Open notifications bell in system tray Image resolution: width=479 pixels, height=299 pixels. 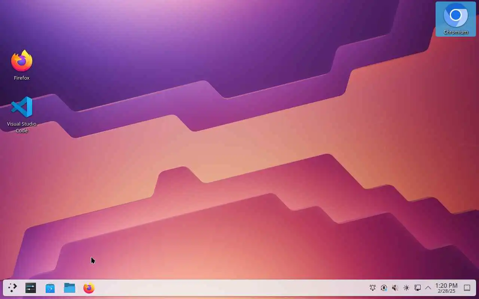pos(373,288)
